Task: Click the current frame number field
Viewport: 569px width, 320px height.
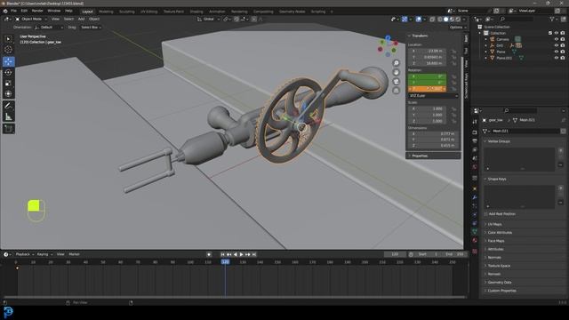Action: coord(395,254)
